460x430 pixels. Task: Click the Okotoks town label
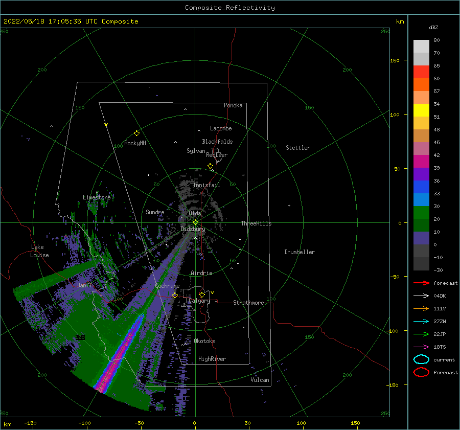tap(204, 341)
